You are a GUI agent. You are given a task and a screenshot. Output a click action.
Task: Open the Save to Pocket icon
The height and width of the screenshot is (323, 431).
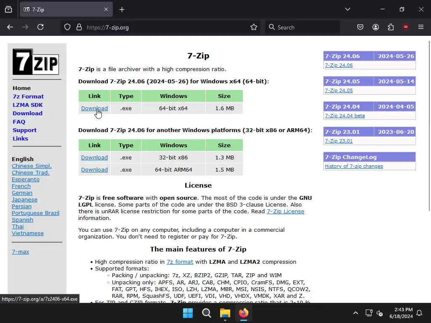click(360, 27)
